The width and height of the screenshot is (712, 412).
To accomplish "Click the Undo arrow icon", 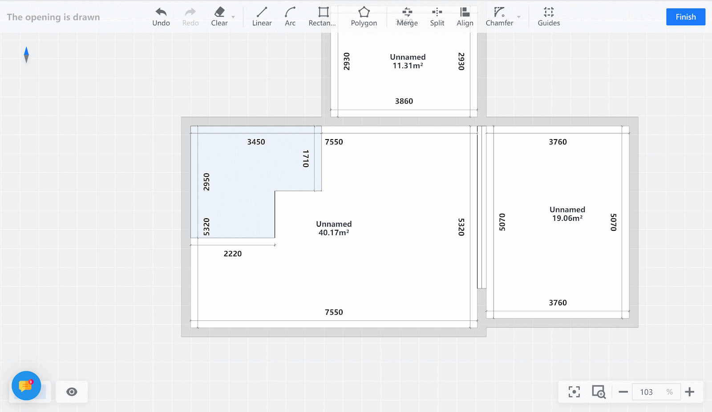I will [161, 12].
